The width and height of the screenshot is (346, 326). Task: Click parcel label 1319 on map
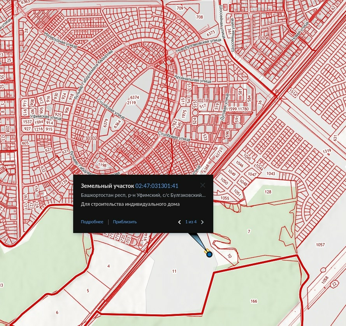coord(327,151)
